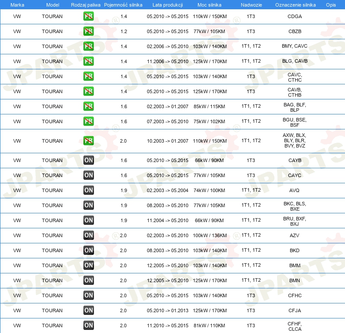Screen dimensions: 345x333
Task: Select engine code CAYB
Action: pyautogui.click(x=295, y=160)
